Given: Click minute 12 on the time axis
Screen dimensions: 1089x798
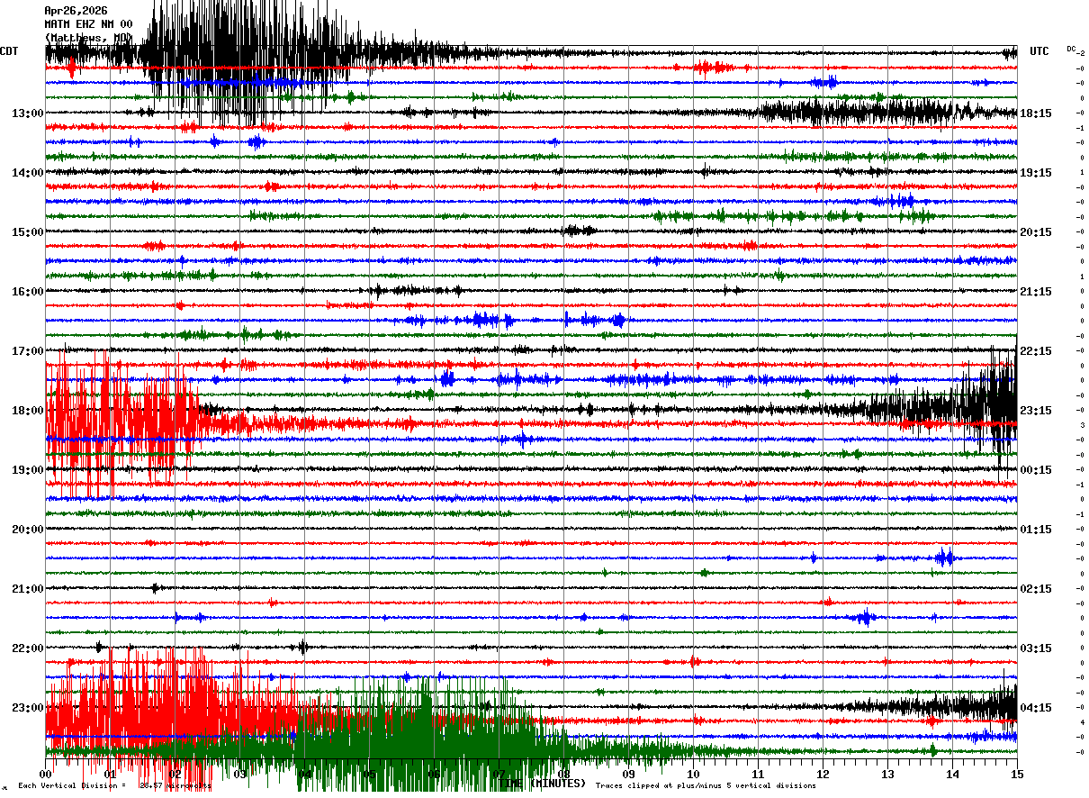Looking at the screenshot, I should point(823,774).
